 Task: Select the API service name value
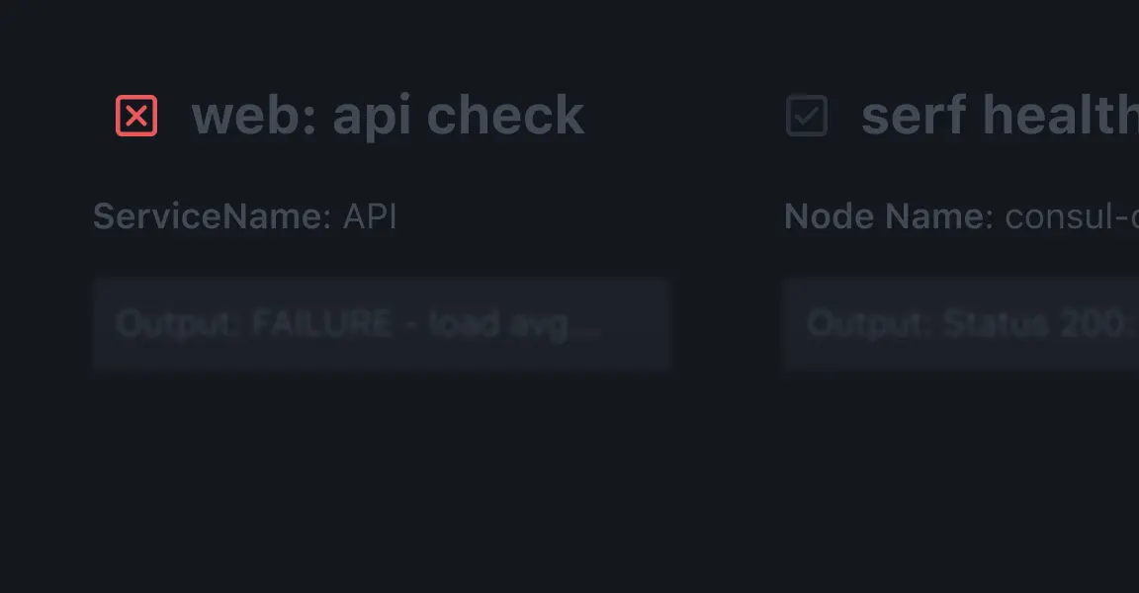click(x=370, y=216)
